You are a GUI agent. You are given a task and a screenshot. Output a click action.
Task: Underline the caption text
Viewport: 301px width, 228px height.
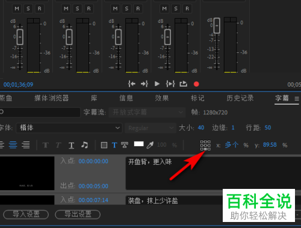tap(71, 145)
